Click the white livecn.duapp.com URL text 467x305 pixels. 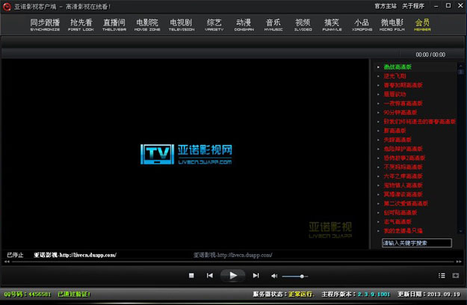(x=75, y=255)
